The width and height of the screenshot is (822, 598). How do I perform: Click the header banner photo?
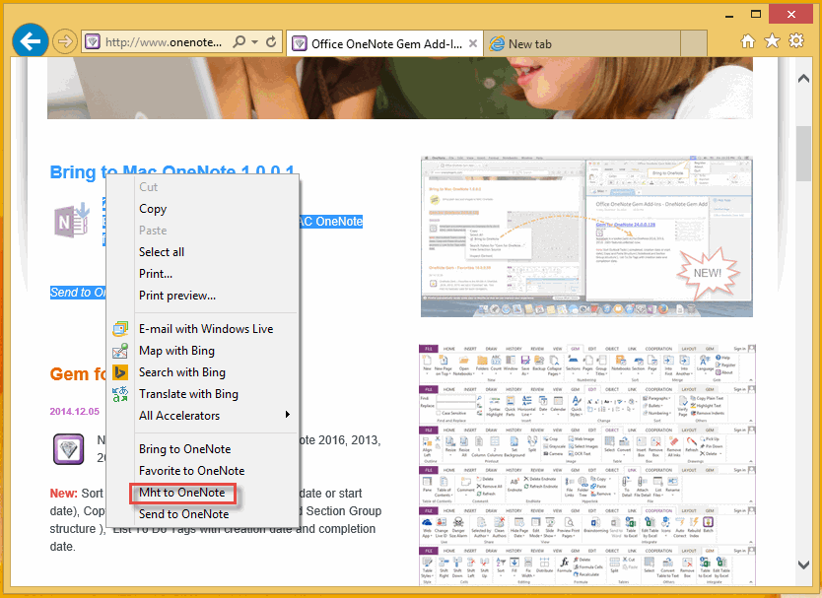(400, 88)
